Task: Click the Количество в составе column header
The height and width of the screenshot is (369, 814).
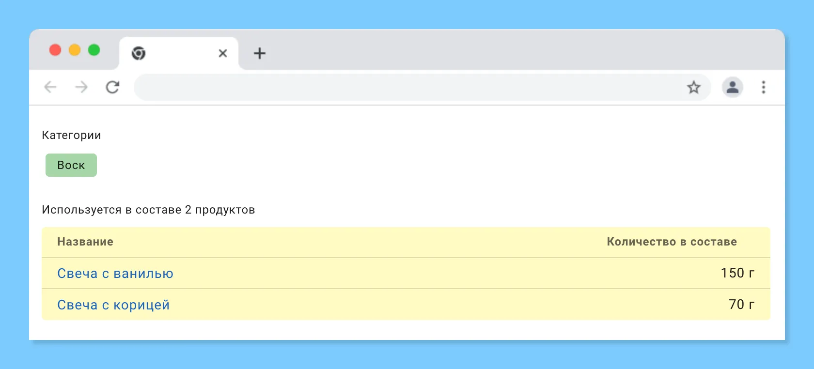Action: click(x=672, y=242)
